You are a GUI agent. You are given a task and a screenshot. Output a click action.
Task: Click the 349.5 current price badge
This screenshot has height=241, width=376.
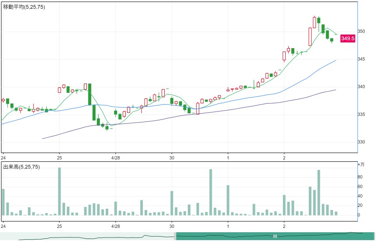click(x=348, y=38)
